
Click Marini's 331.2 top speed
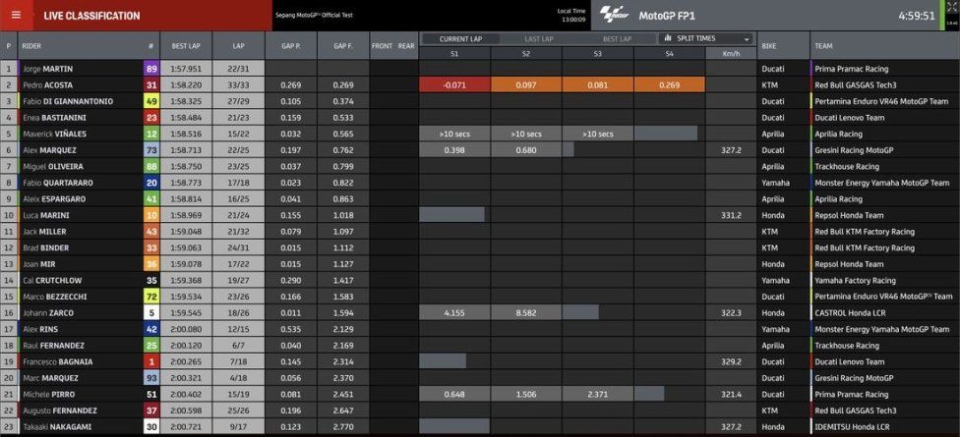pyautogui.click(x=731, y=215)
